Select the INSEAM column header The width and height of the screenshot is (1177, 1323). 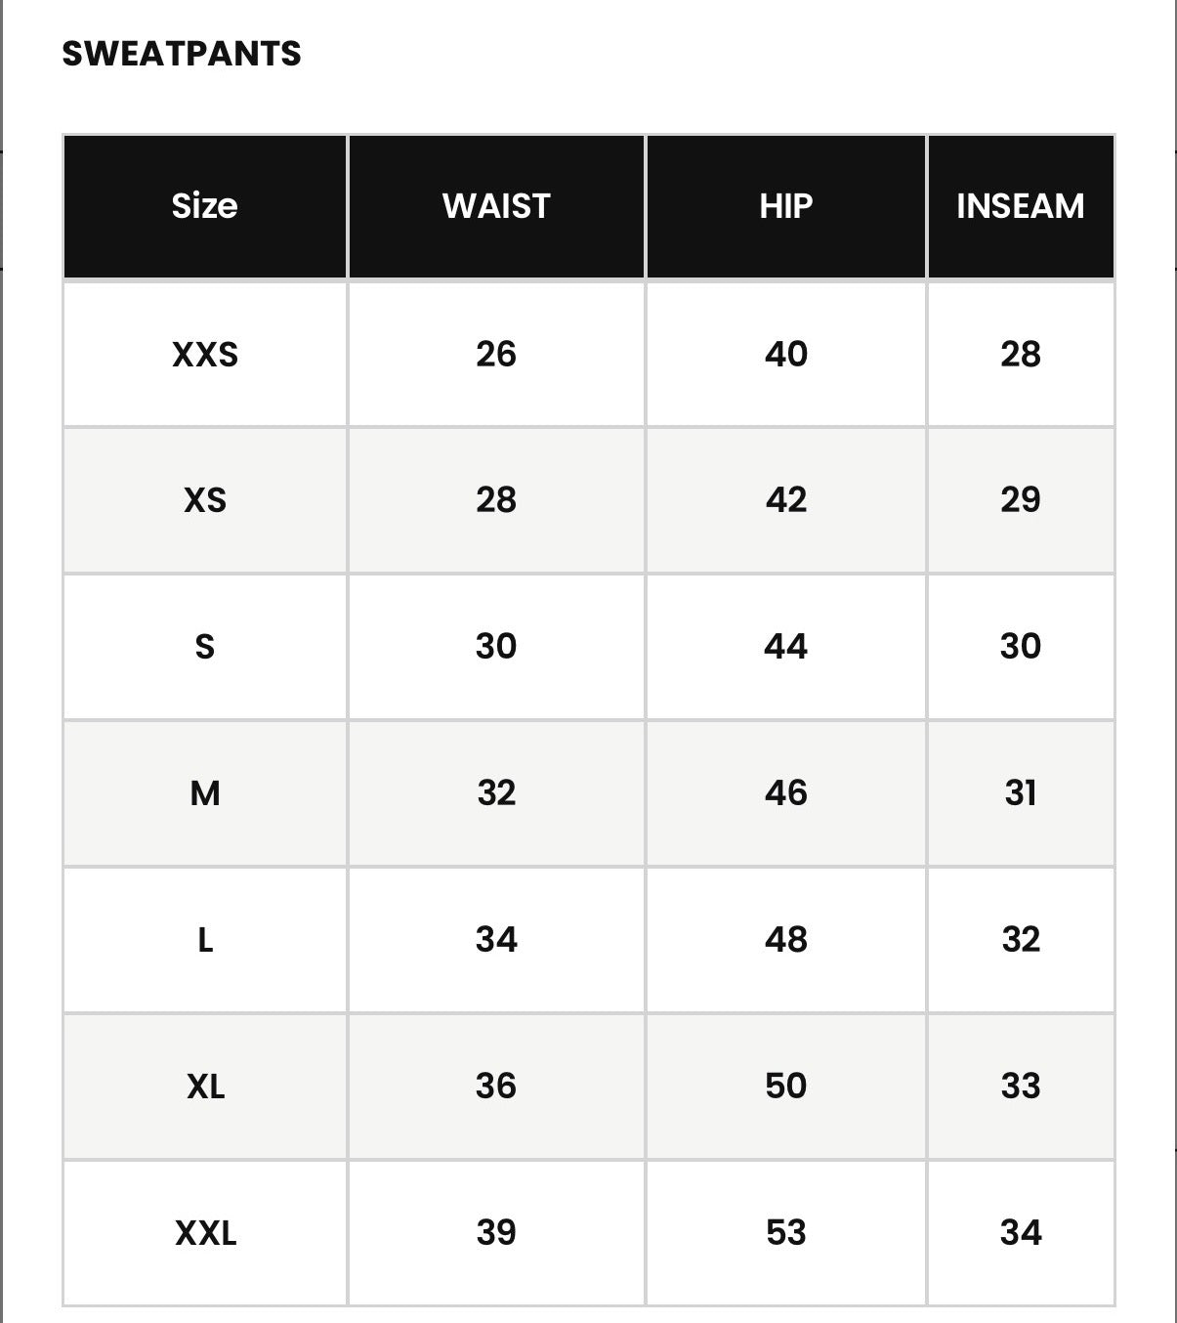tap(1021, 206)
